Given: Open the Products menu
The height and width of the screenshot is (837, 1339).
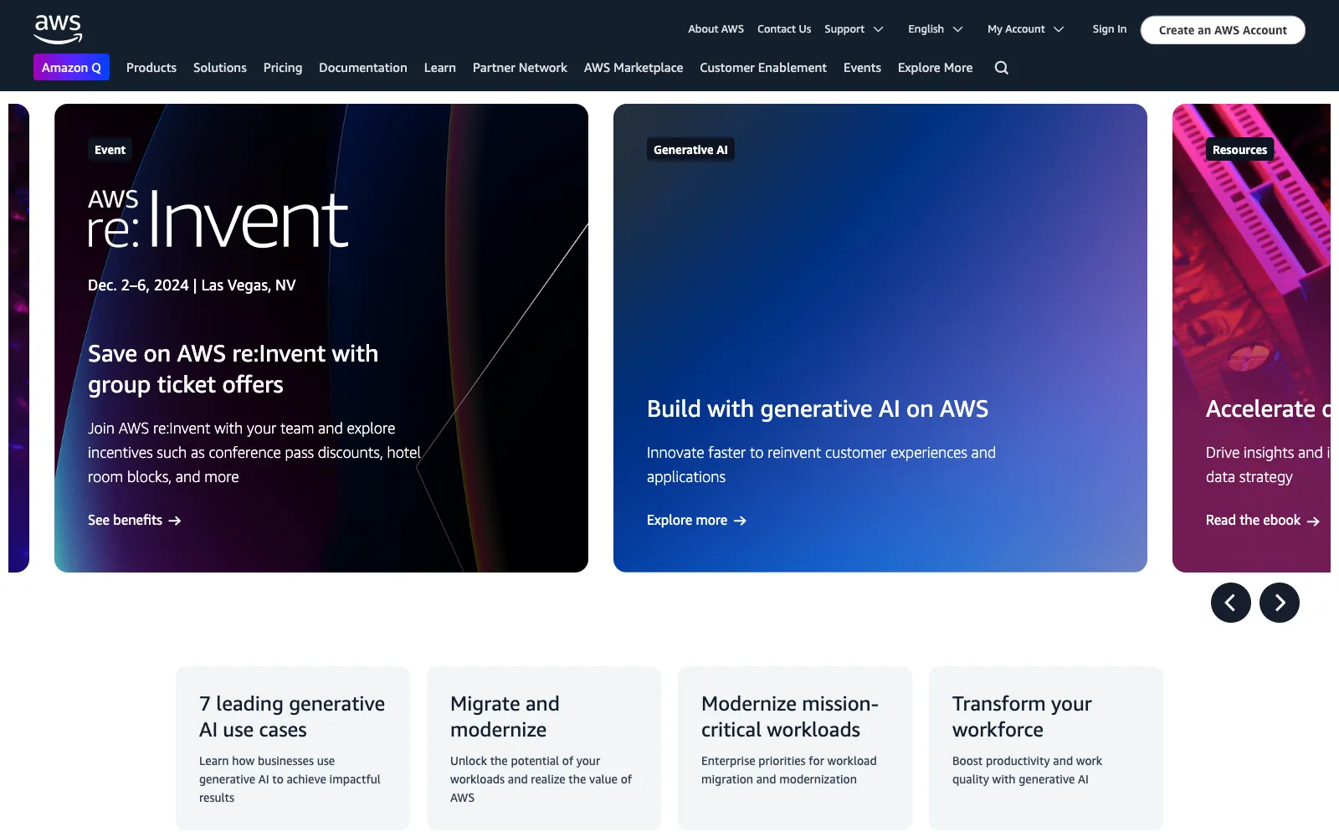Looking at the screenshot, I should [151, 68].
